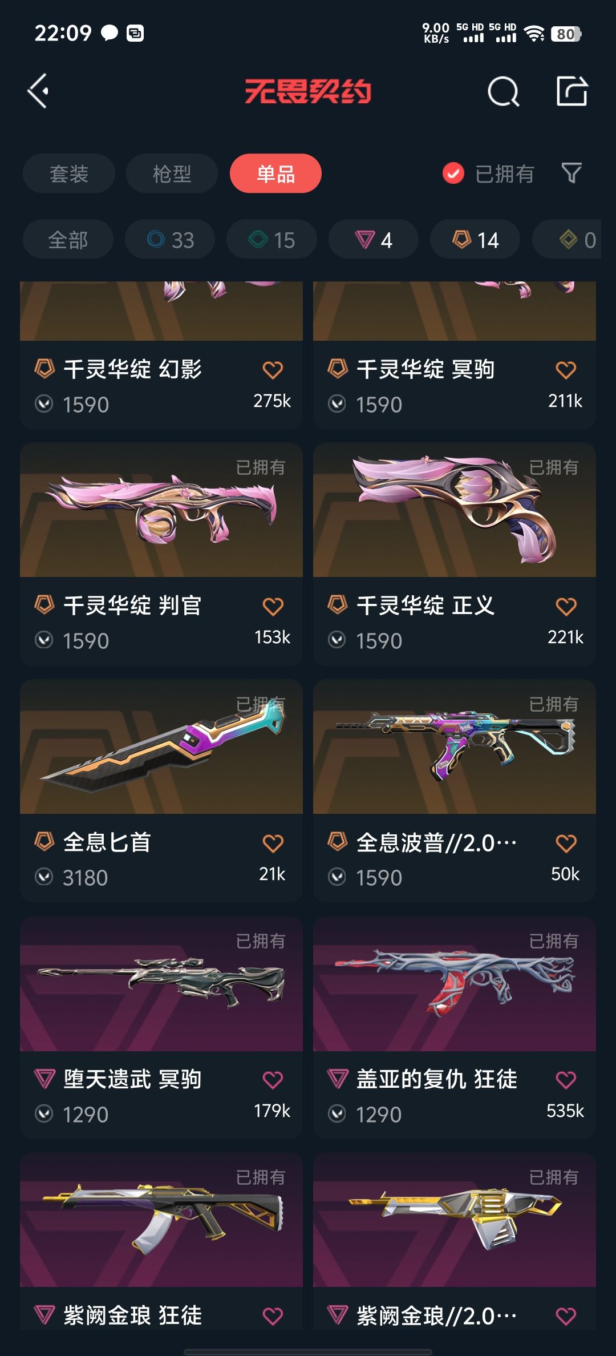
Task: Tap the 全部 filter button
Action: [68, 240]
